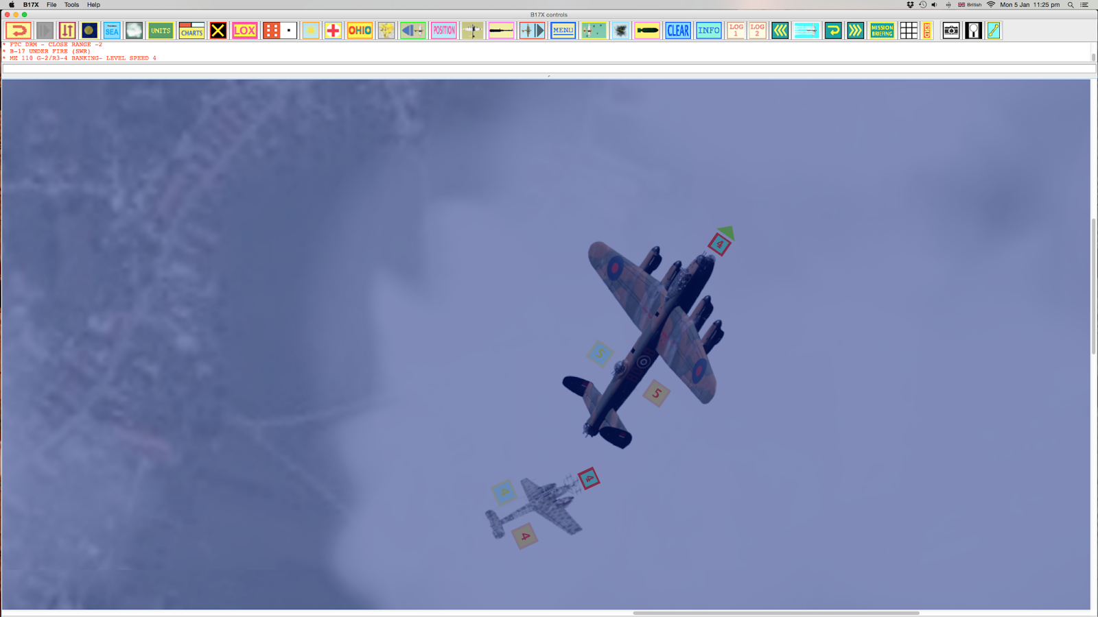The height and width of the screenshot is (617, 1098).
Task: Click the blue CLEAR button
Action: [x=678, y=30]
